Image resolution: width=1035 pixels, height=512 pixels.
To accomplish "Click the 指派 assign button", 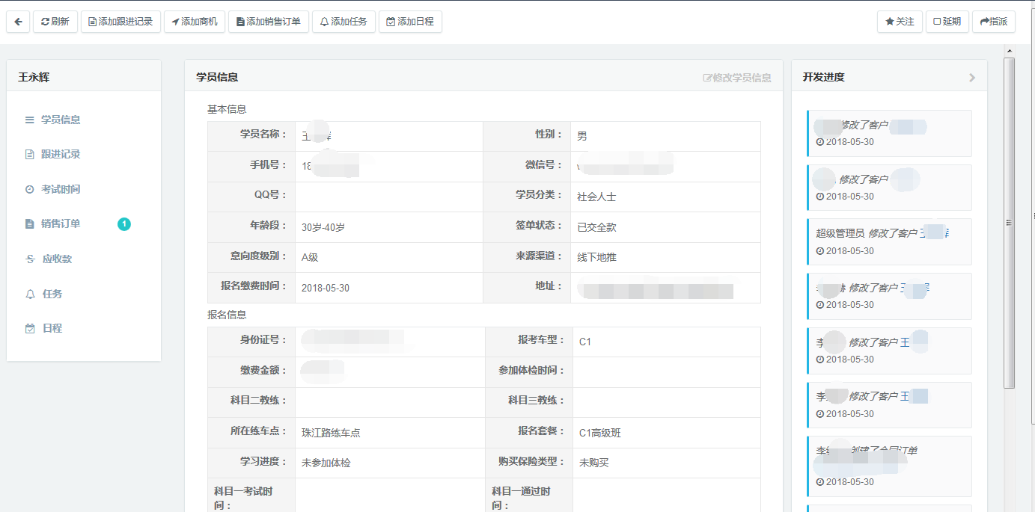I will click(993, 22).
